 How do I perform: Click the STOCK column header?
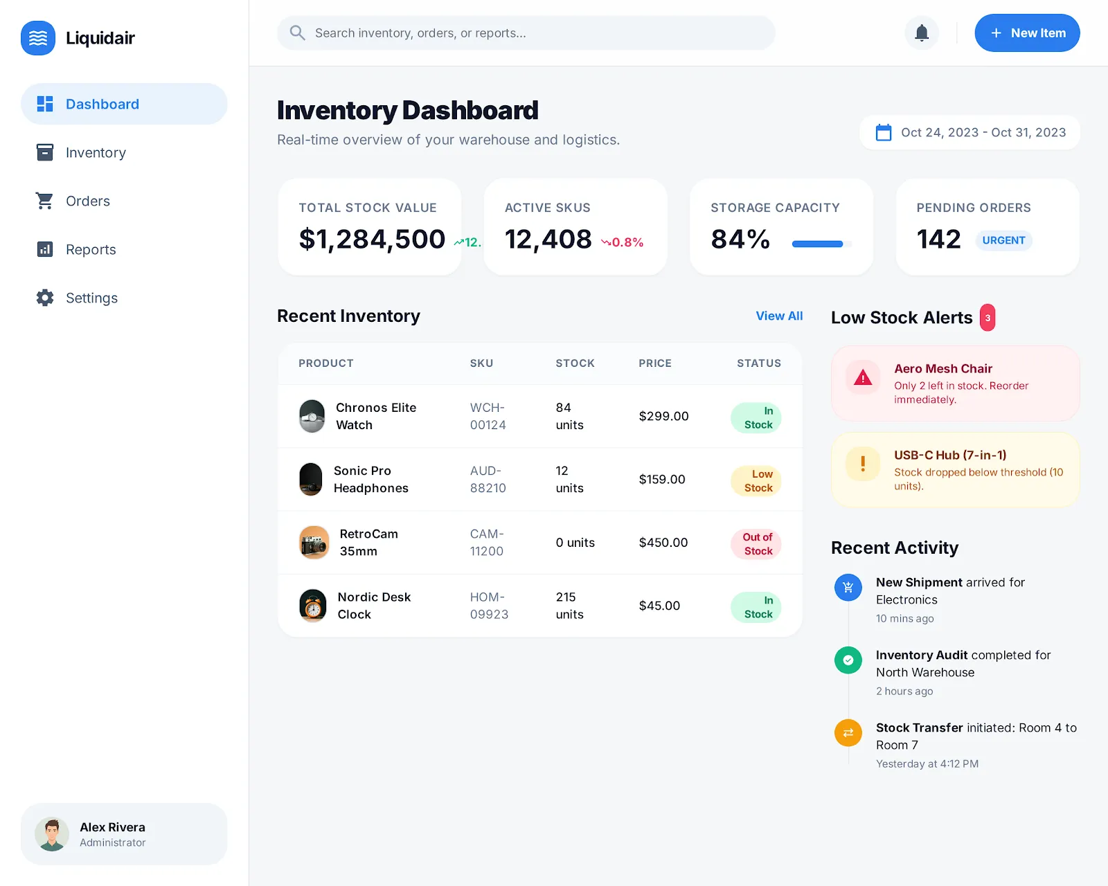575,363
